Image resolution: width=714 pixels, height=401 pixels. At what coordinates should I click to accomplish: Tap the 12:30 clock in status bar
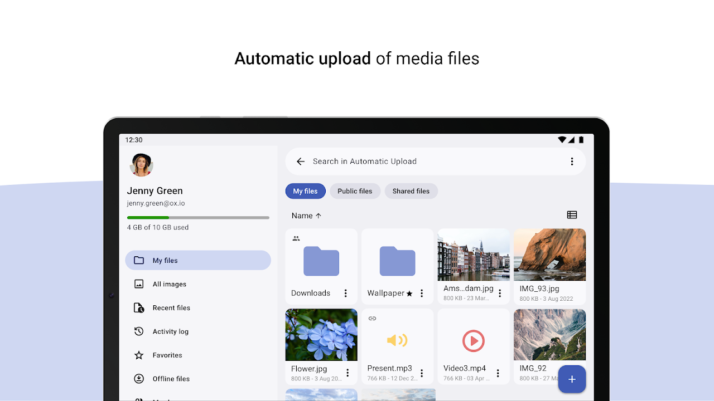point(134,140)
